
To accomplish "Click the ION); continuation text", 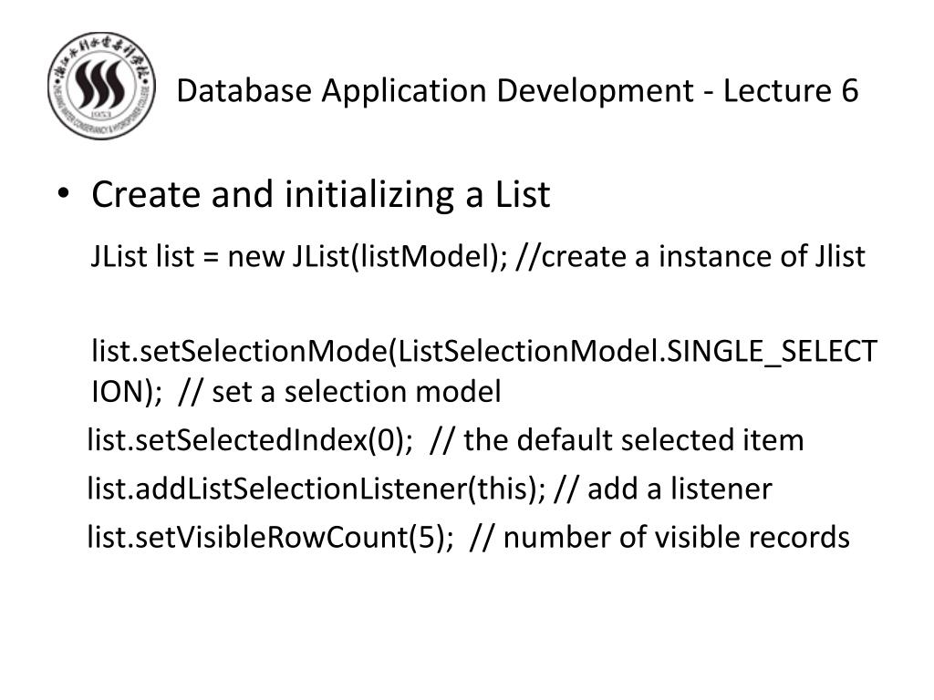I will [x=126, y=392].
